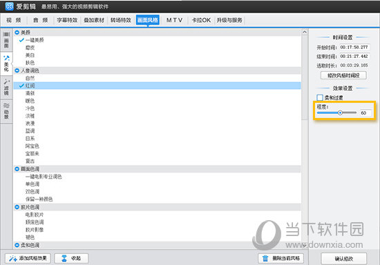This screenshot has width=380, height=265.
Task: Click the wand icon button 添加风格效果
Action: coord(28,258)
